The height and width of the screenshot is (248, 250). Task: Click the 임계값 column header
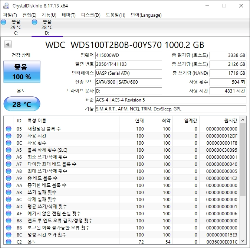186,120
